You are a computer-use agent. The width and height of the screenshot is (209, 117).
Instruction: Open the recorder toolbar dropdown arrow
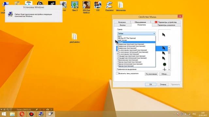tap(1, 110)
